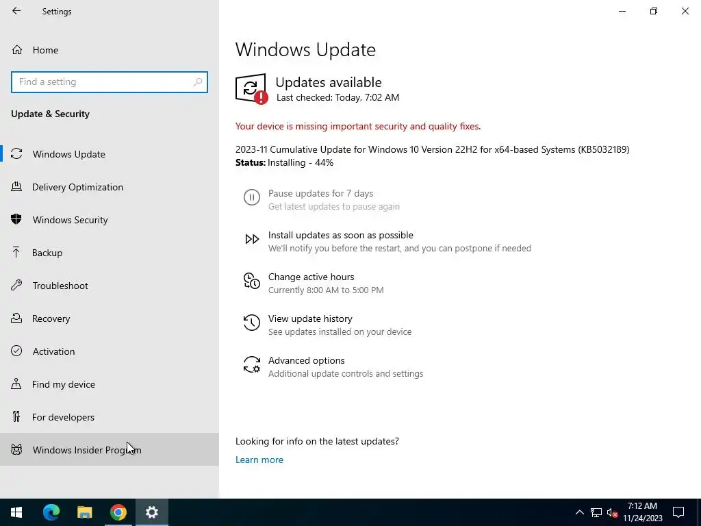The image size is (701, 526).
Task: Launch Google Chrome from the taskbar
Action: point(118,512)
